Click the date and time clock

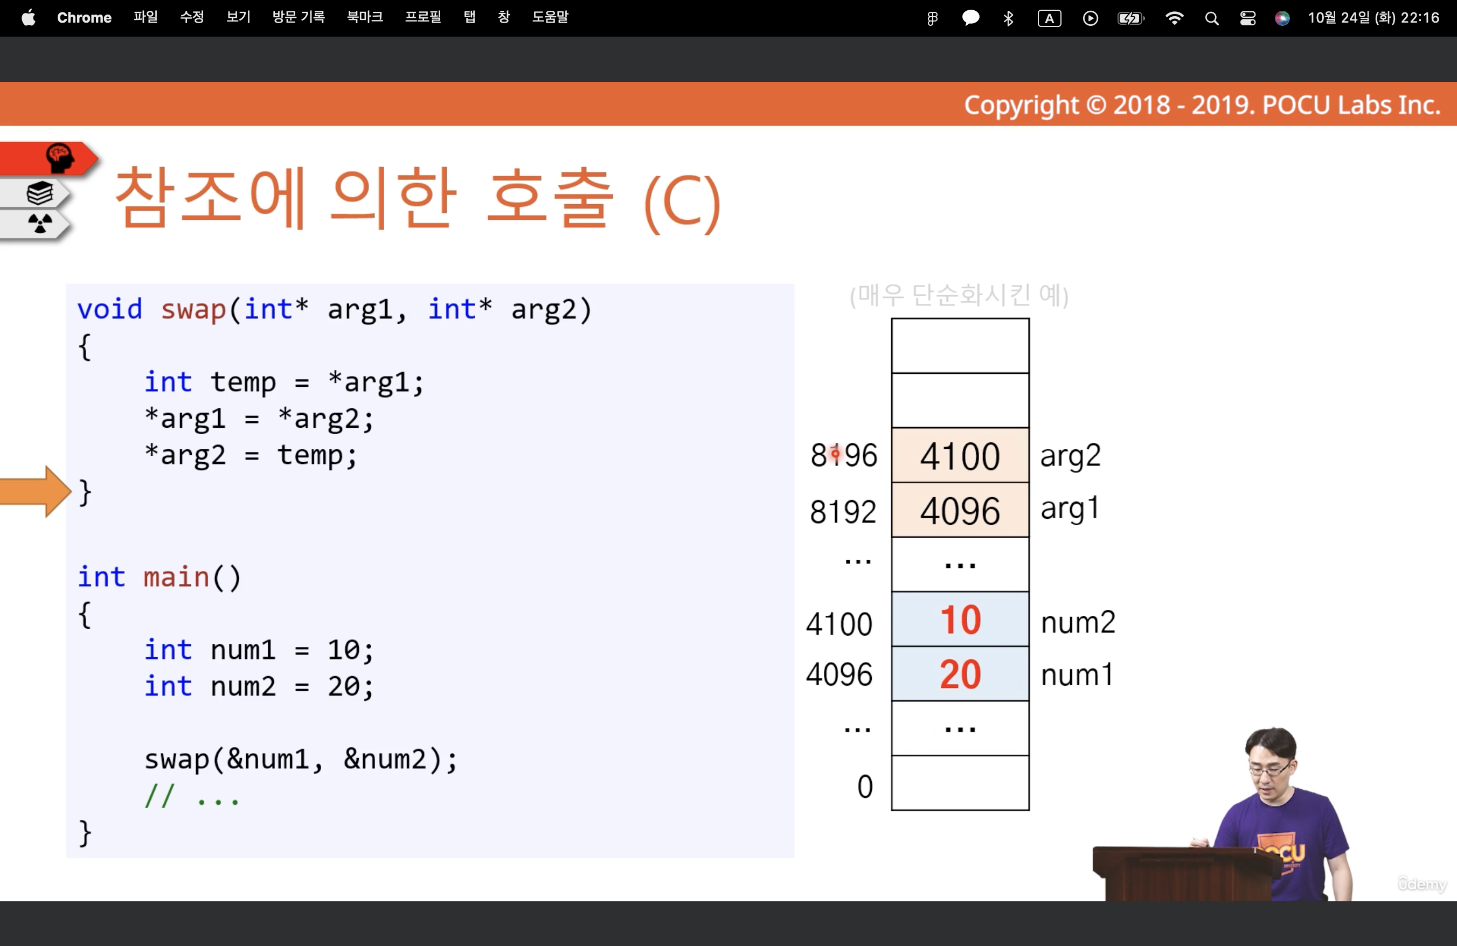click(x=1373, y=18)
